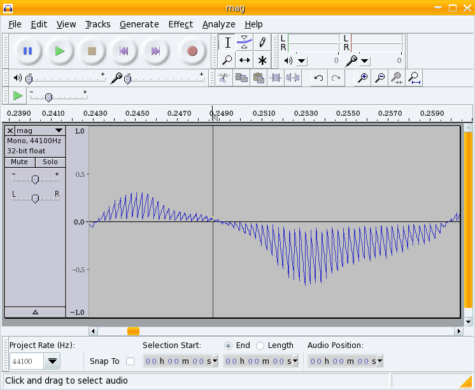Click the Fit Project zoom icon
This screenshot has height=390, width=475.
tap(414, 78)
